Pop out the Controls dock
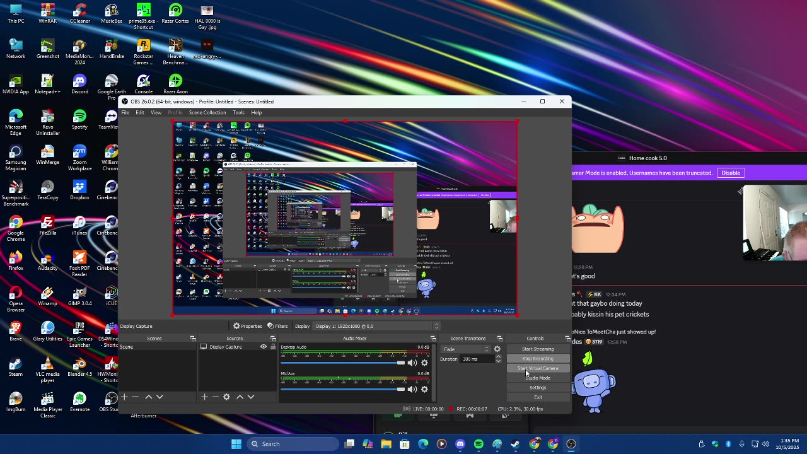Viewport: 807px width, 454px height. (x=567, y=339)
